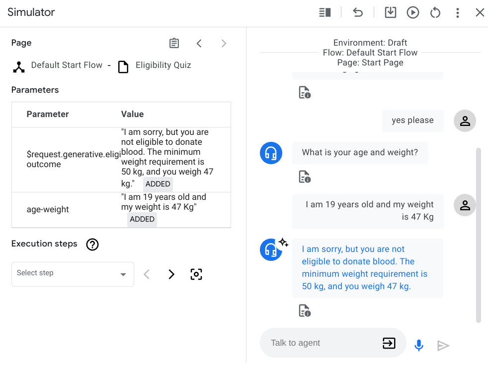Expand the Select step dropdown
The height and width of the screenshot is (368, 488).
pyautogui.click(x=73, y=274)
